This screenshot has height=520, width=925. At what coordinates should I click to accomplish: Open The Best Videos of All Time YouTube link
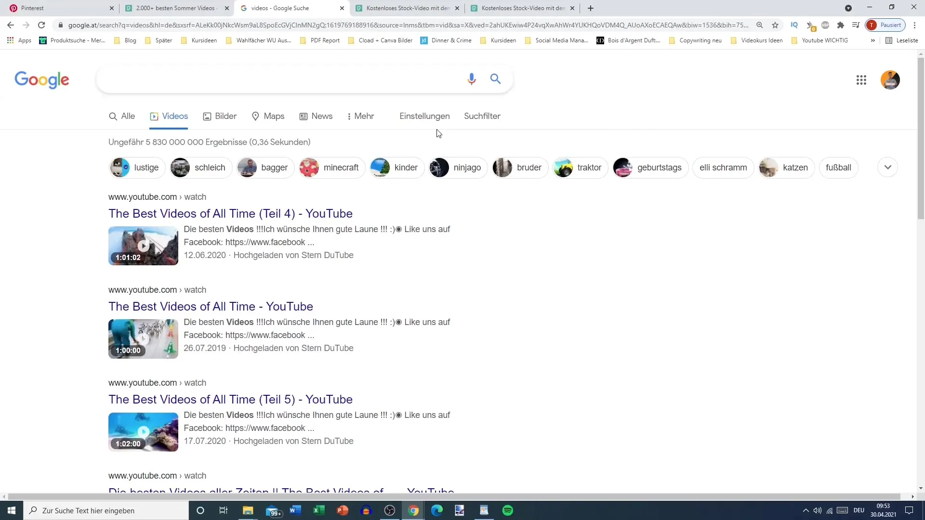pyautogui.click(x=210, y=306)
